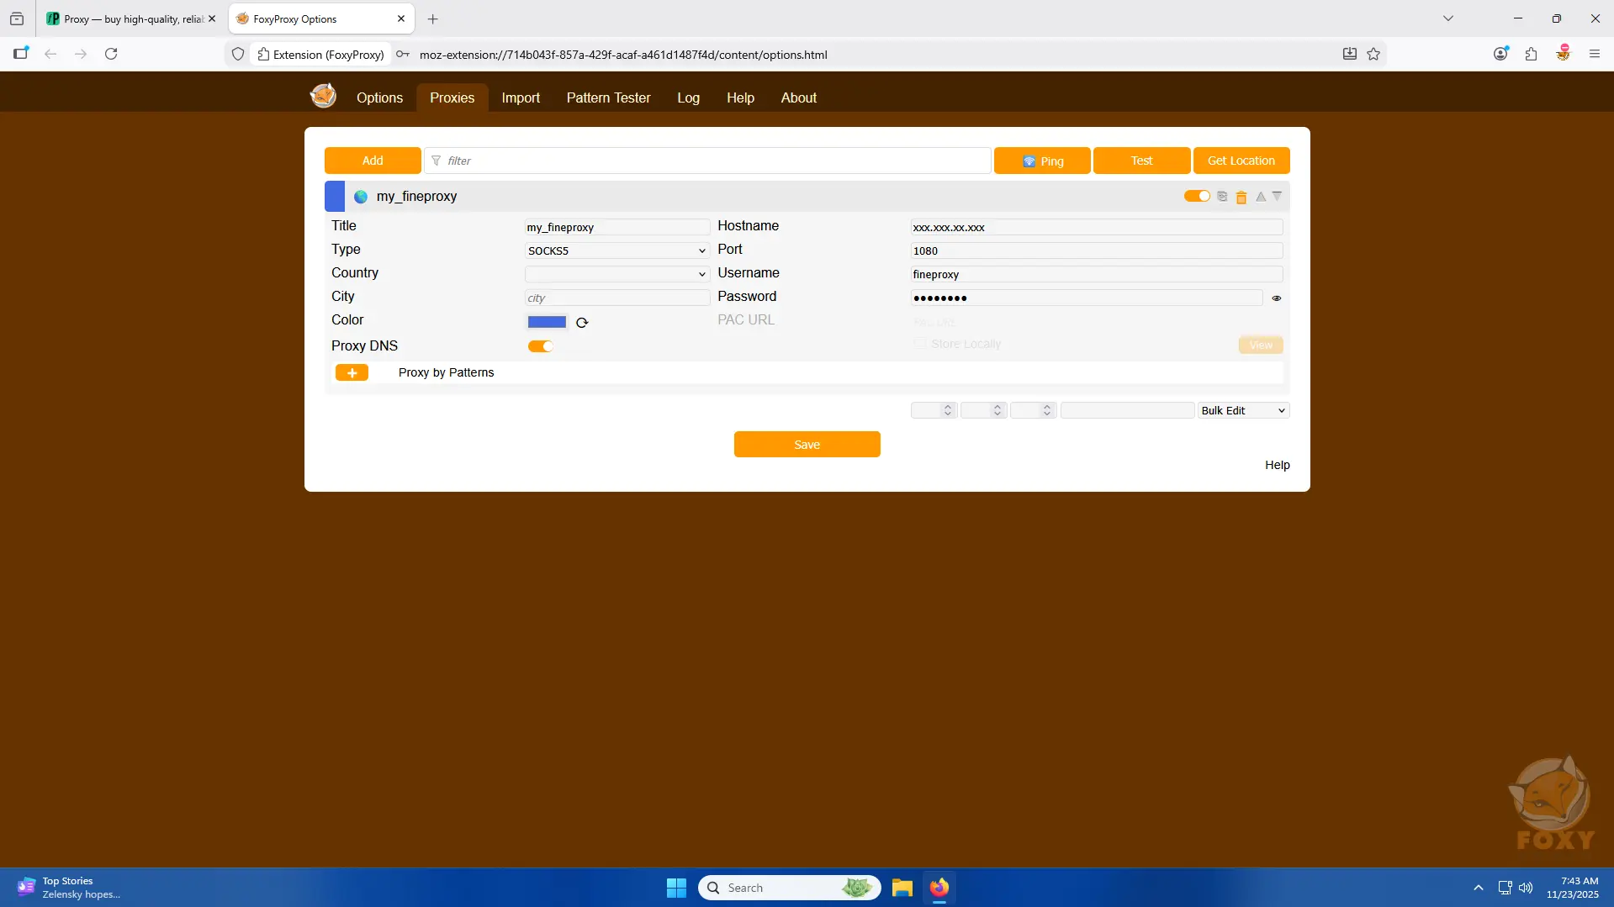This screenshot has width=1614, height=907.
Task: Add a pattern with the orange plus button
Action: pos(352,372)
